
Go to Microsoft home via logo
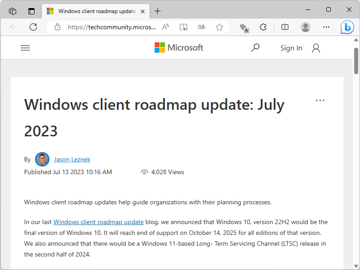(179, 48)
